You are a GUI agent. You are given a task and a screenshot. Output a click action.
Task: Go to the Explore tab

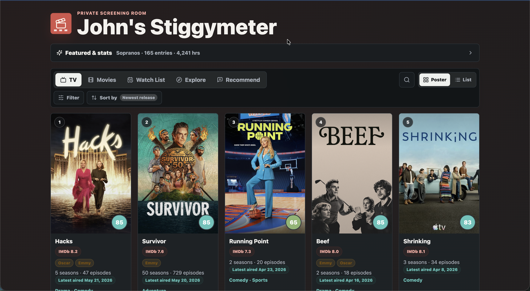tap(191, 80)
